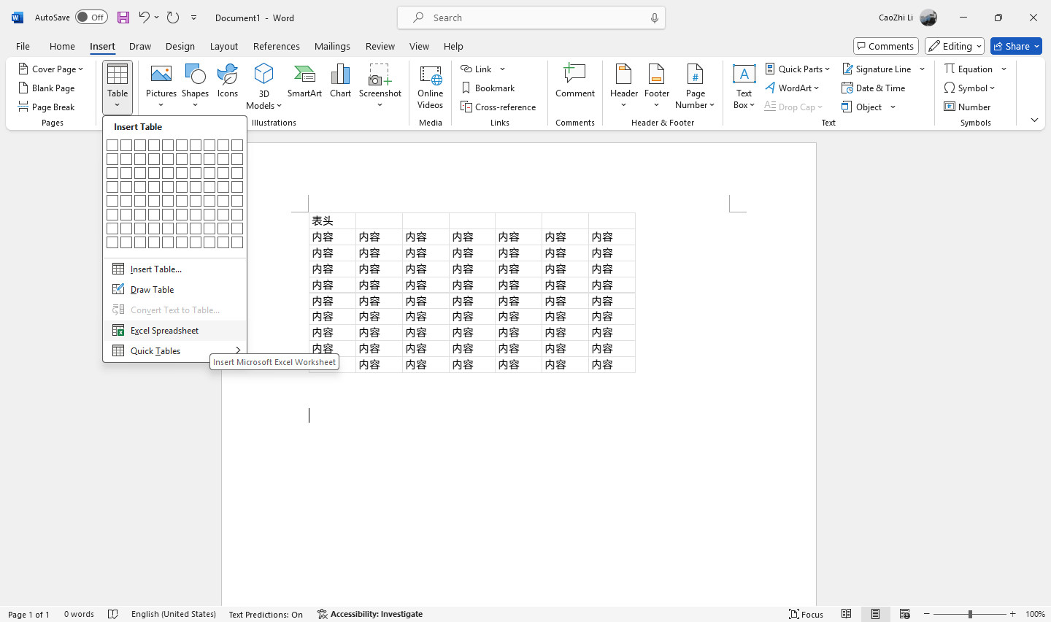This screenshot has width=1051, height=622.
Task: Open the Icons picker
Action: coord(228,81)
